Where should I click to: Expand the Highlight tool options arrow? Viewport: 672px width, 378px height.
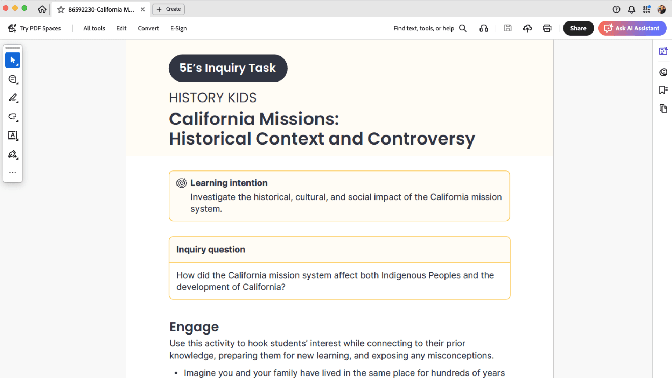point(16,102)
